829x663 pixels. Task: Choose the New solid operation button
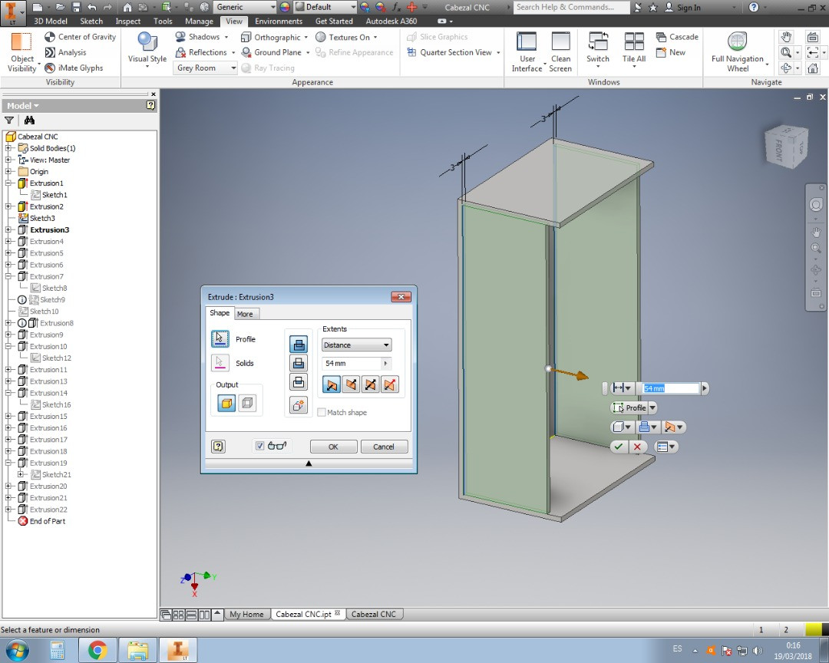click(x=299, y=405)
